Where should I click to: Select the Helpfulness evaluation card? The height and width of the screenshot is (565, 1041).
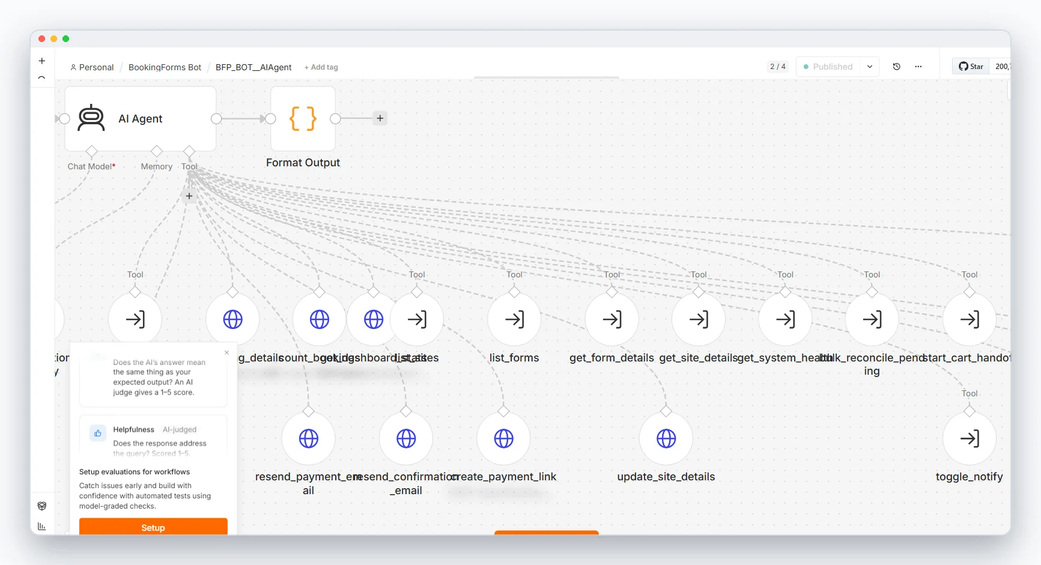click(x=153, y=436)
